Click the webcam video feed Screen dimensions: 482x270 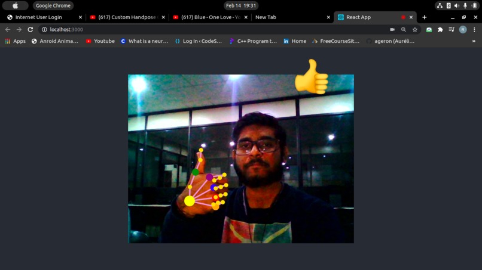(241, 159)
